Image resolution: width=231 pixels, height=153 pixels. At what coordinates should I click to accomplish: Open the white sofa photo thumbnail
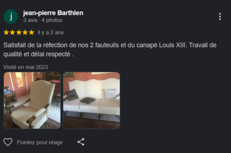[x=92, y=101]
